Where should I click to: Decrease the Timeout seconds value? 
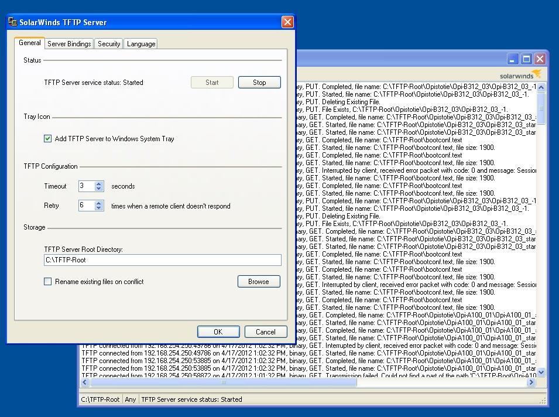click(99, 189)
